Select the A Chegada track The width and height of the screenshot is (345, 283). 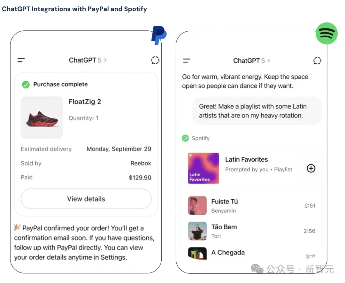click(252, 254)
